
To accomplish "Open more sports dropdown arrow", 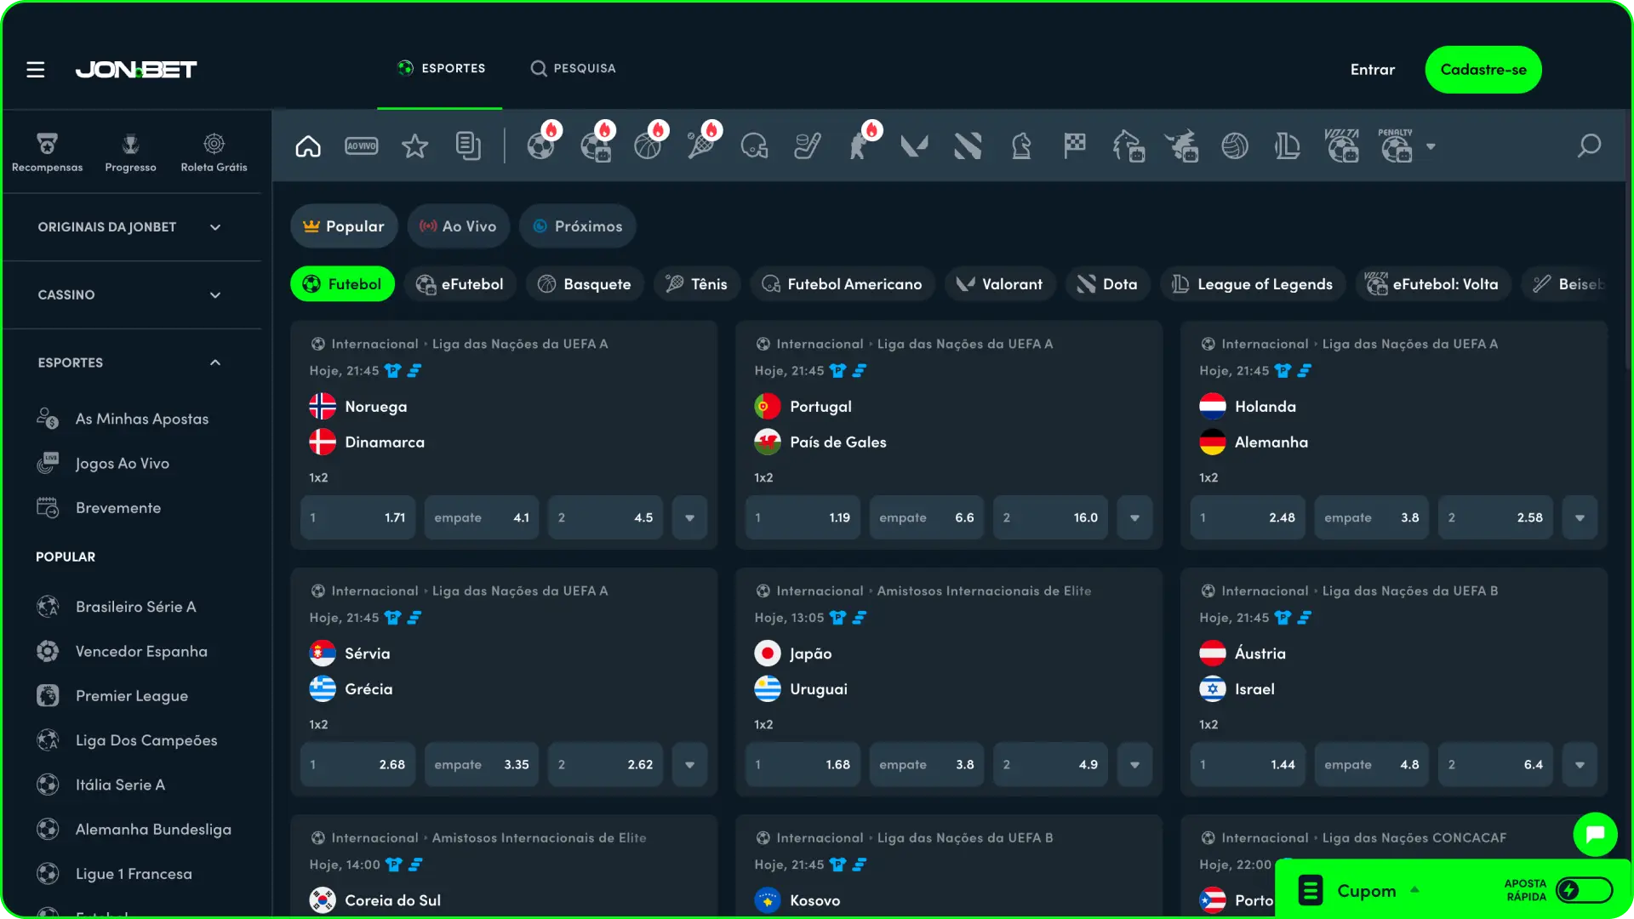I will point(1431,146).
